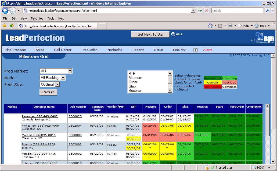This screenshot has width=277, height=171.
Task: Open the Edit menu
Action: click(14, 18)
